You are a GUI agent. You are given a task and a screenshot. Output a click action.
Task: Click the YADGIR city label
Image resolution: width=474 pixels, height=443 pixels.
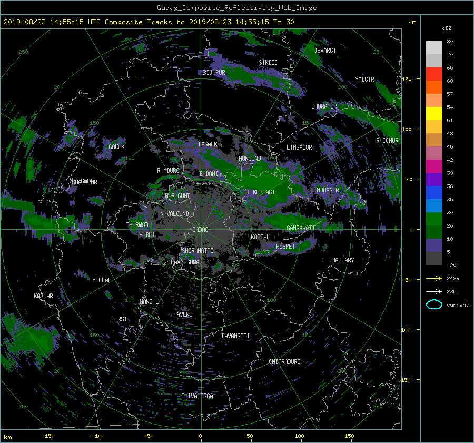pos(364,80)
